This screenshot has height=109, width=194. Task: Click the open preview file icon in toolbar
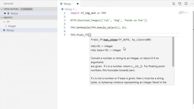(180, 4)
